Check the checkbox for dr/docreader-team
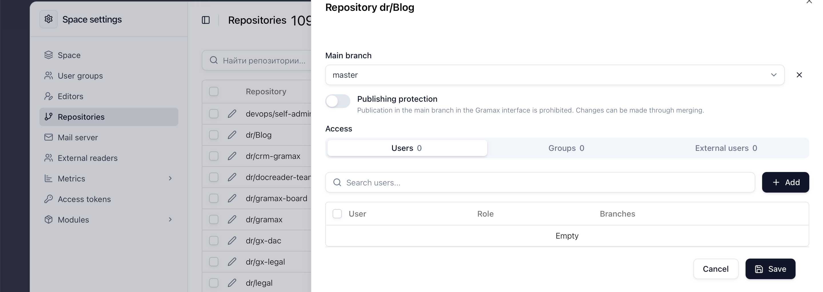This screenshot has width=823, height=292. [x=214, y=177]
